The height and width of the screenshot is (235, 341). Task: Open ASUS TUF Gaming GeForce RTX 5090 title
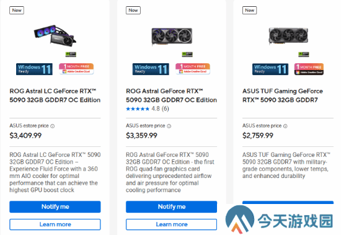(283, 95)
